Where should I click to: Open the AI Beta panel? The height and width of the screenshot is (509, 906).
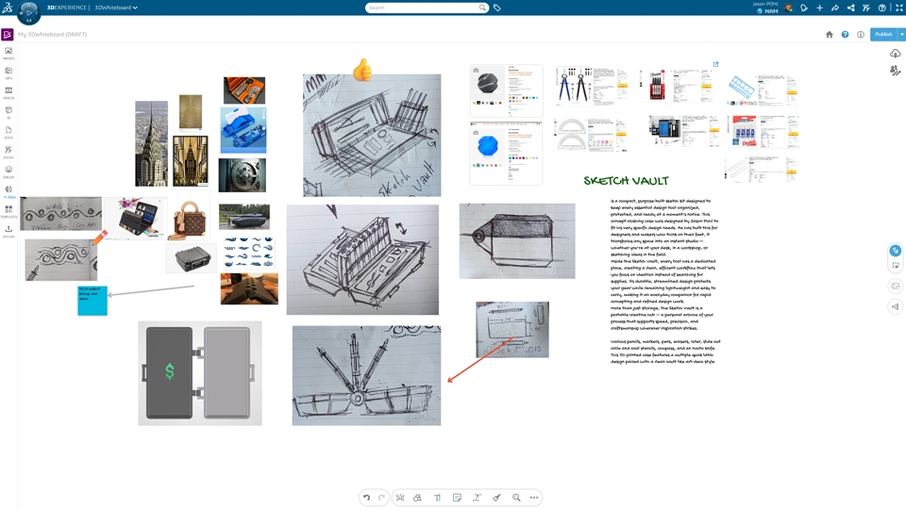click(8, 191)
